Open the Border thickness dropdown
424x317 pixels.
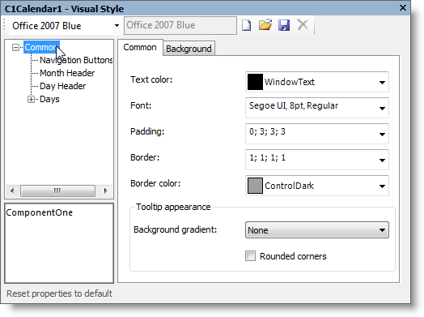382,161
